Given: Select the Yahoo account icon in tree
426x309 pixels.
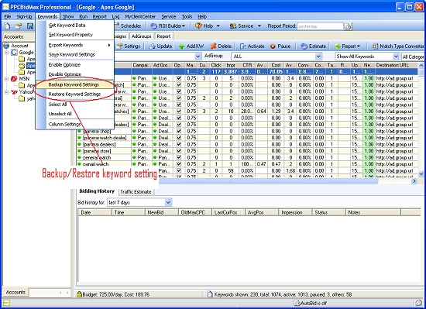Looking at the screenshot, I should [x=14, y=92].
